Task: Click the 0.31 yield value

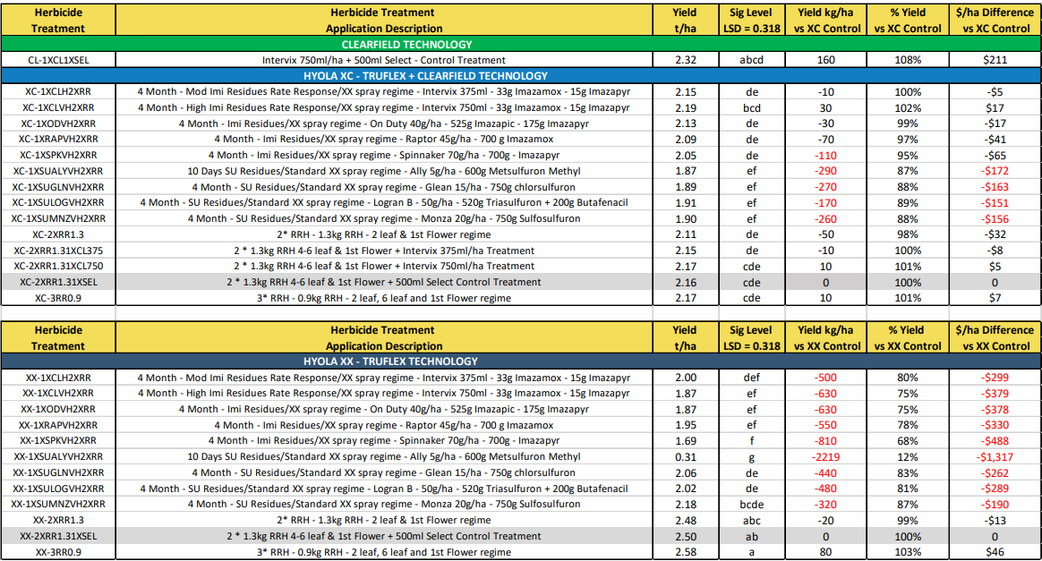Action: click(x=686, y=457)
